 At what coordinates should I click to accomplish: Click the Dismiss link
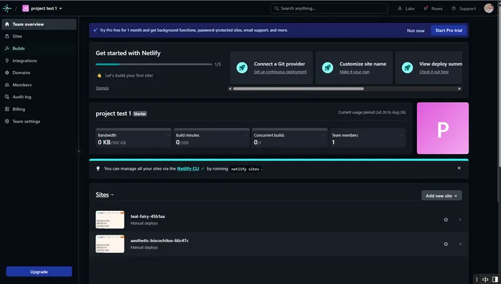[102, 88]
